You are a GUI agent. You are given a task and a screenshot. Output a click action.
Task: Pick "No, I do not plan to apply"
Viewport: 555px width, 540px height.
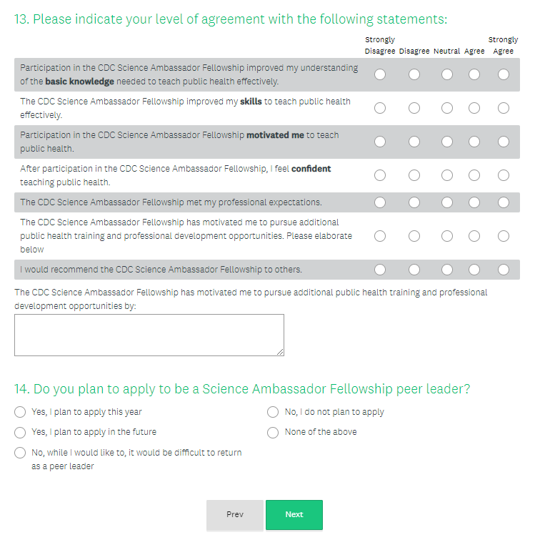point(273,412)
